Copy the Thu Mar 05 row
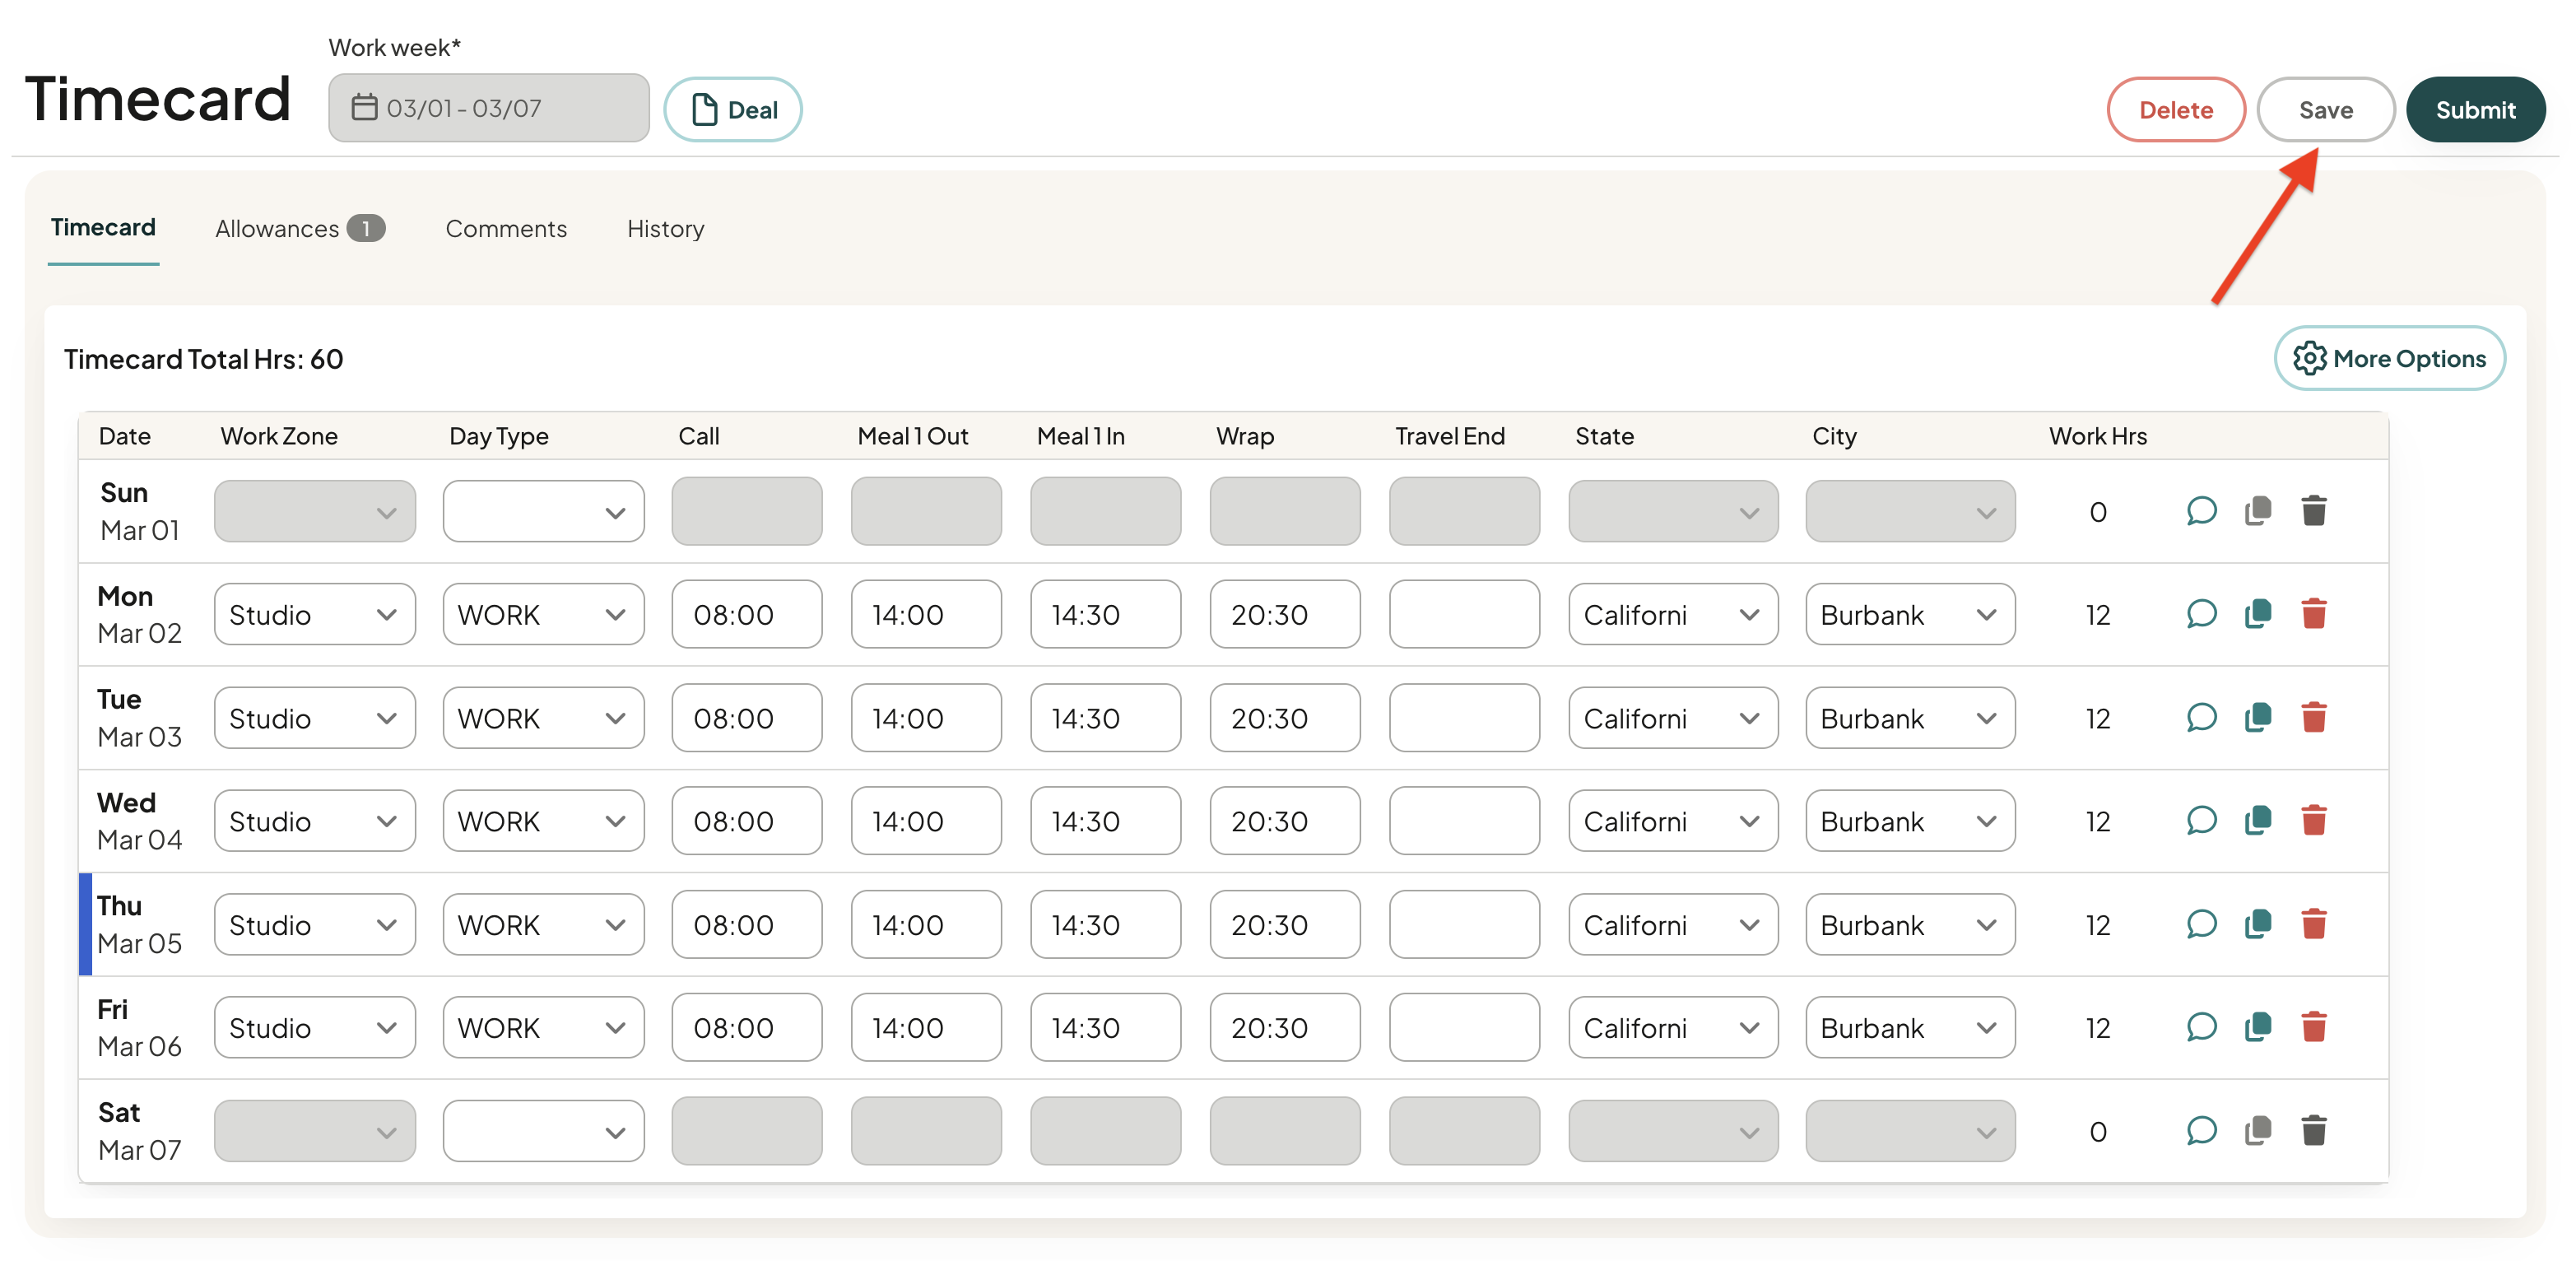Viewport: 2576px width, 1261px height. (x=2258, y=924)
